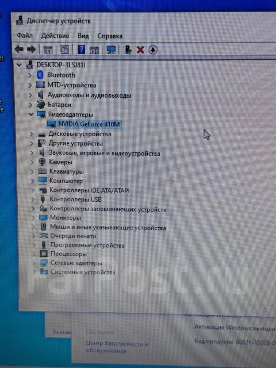Click the mouse icon beside Мыши и иные
The width and height of the screenshot is (276, 368).
(43, 227)
